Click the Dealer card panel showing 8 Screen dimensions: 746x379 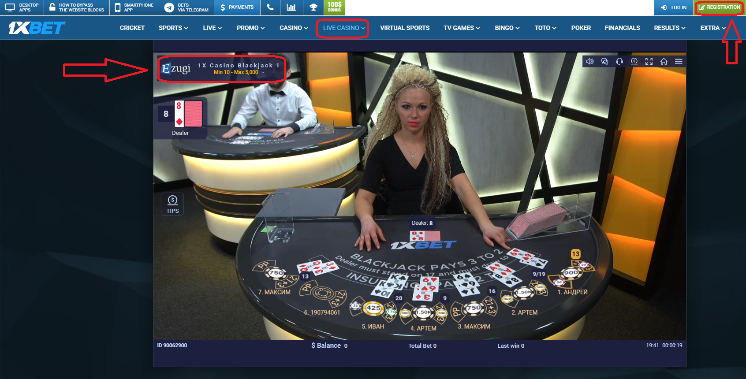tap(180, 118)
